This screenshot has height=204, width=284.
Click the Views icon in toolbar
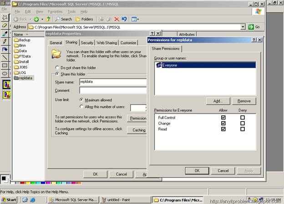click(134, 19)
